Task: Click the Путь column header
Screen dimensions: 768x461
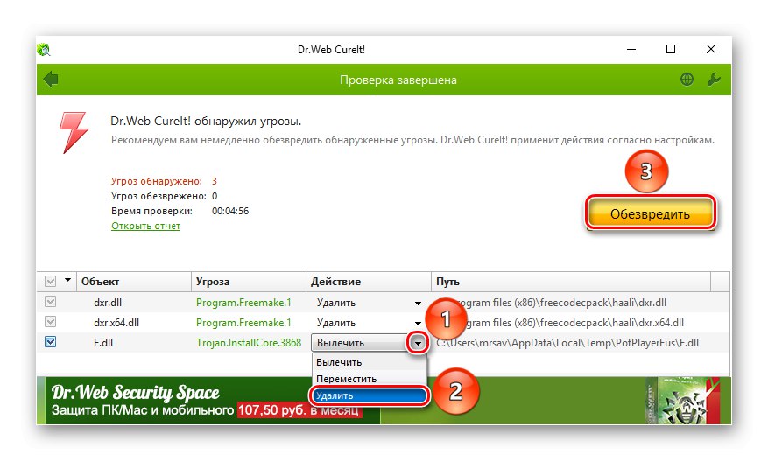Action: 571,282
